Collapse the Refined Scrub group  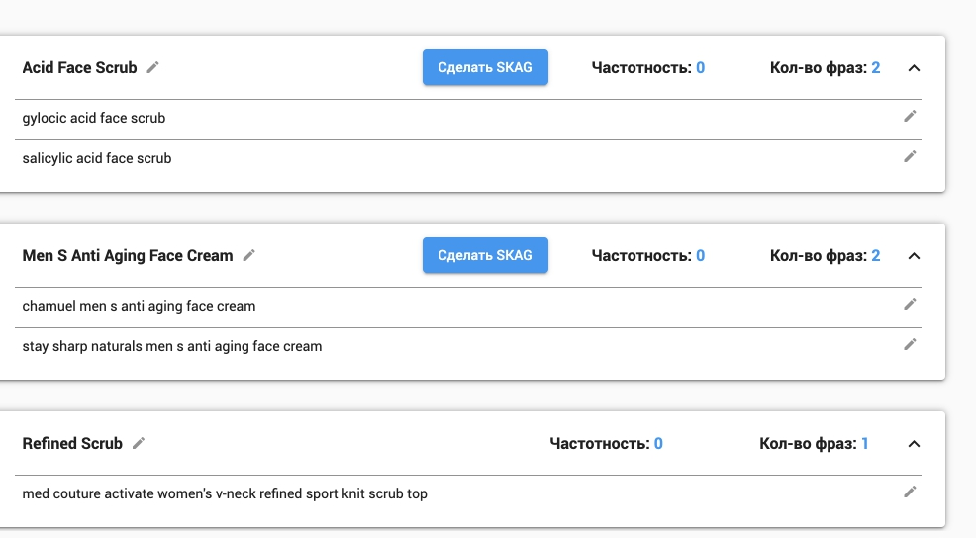[914, 444]
